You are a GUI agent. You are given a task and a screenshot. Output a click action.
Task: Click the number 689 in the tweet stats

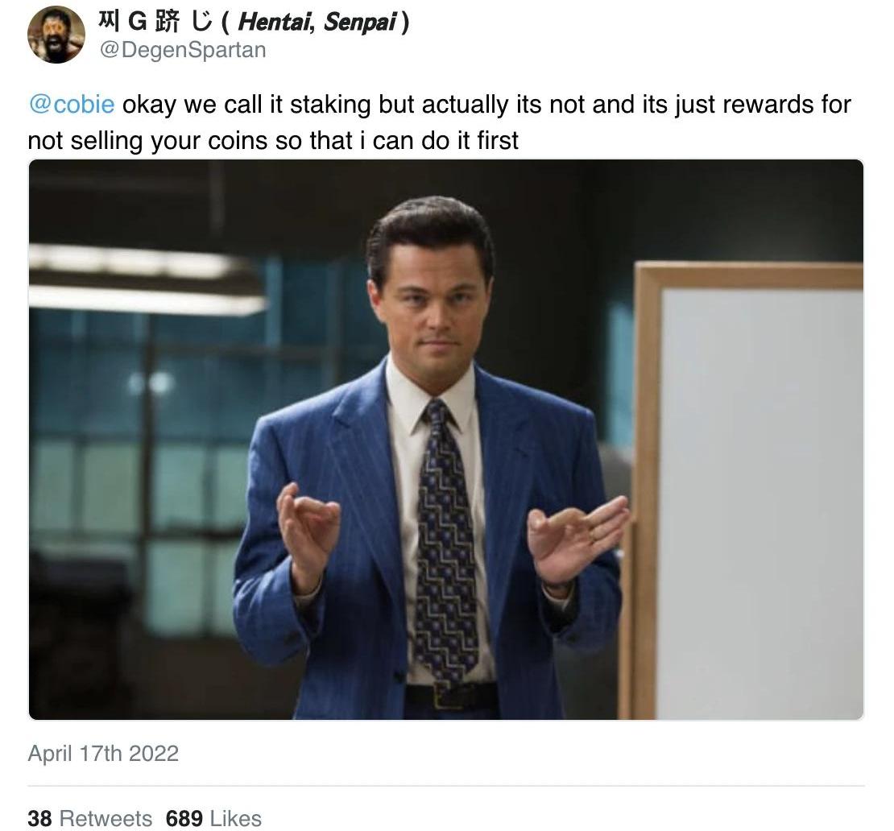[184, 818]
